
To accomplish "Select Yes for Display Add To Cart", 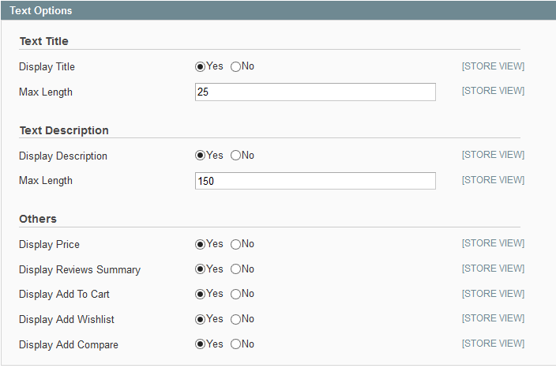I will [200, 294].
